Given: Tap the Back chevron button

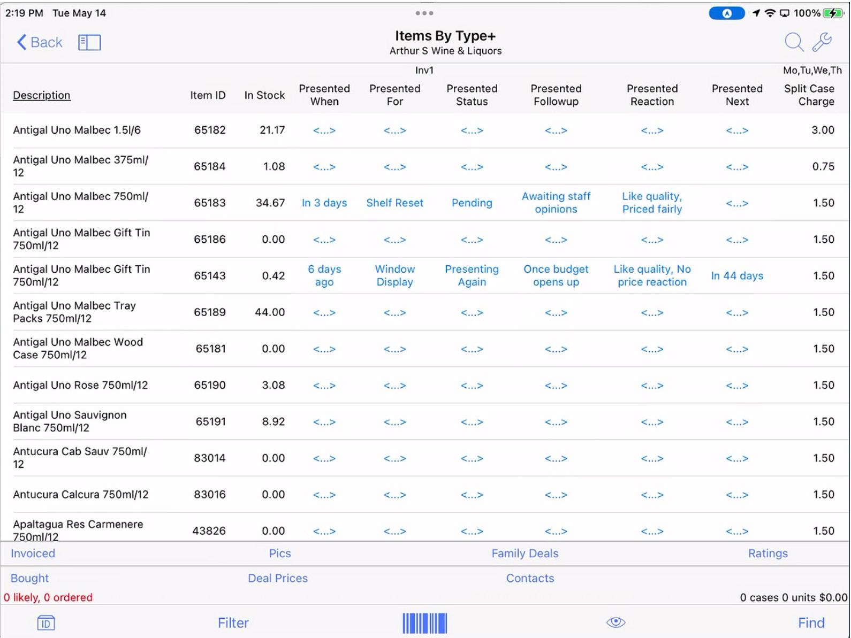Looking at the screenshot, I should tap(40, 42).
